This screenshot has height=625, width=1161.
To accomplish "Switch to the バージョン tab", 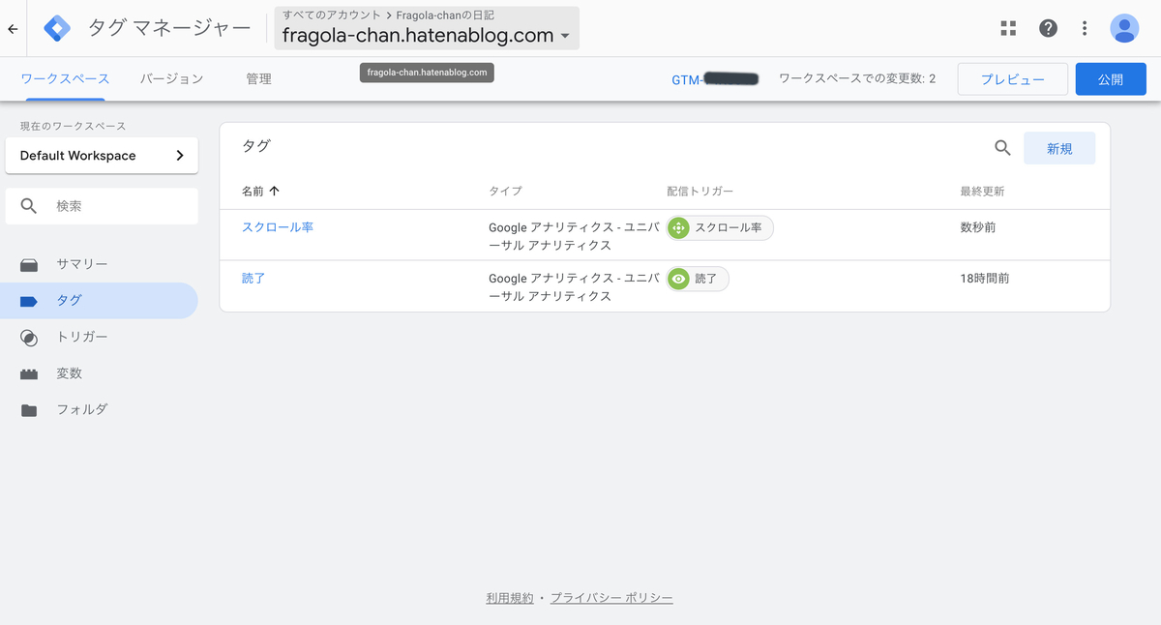I will [171, 78].
